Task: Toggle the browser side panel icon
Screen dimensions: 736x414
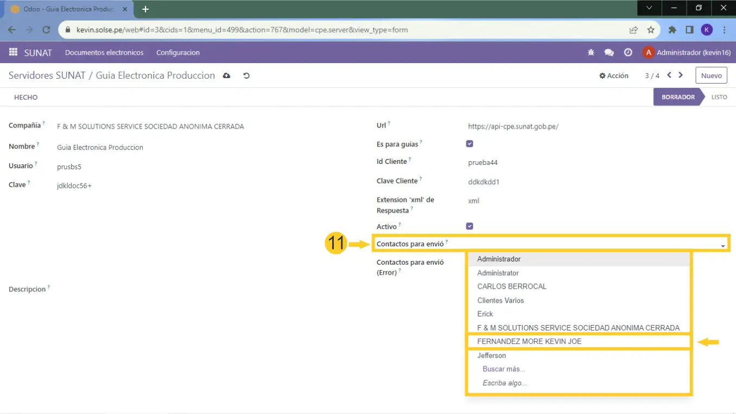Action: pos(689,30)
